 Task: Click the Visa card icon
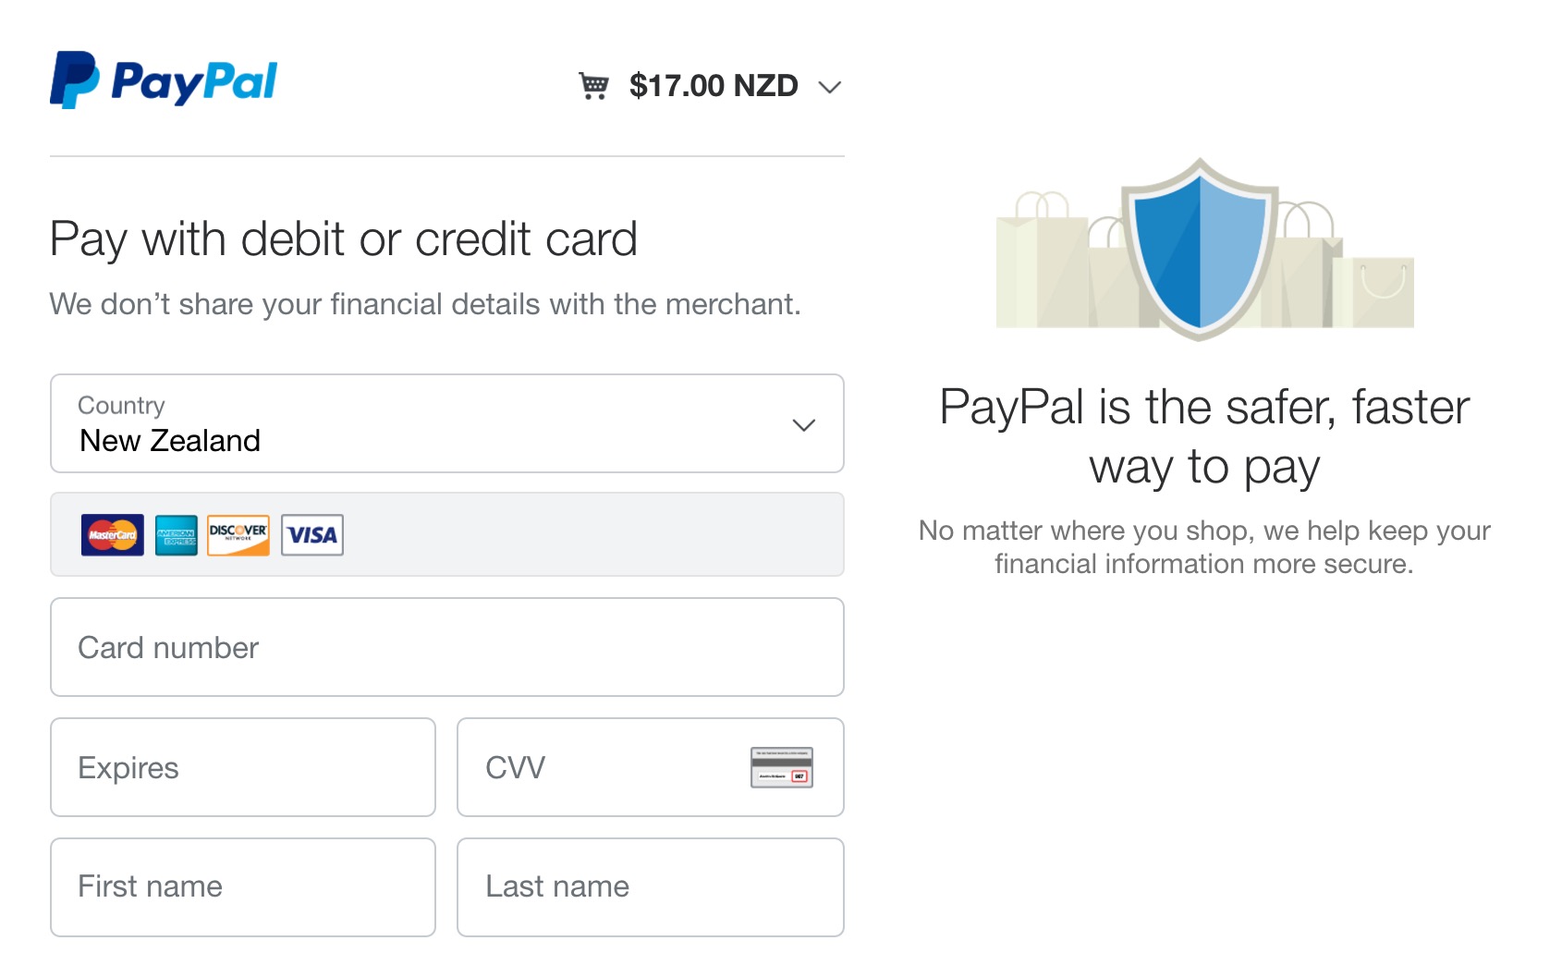point(312,535)
